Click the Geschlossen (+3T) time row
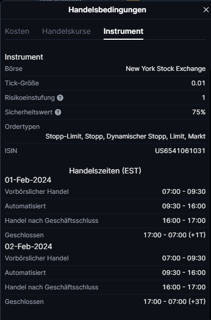211x320 pixels. click(x=105, y=302)
